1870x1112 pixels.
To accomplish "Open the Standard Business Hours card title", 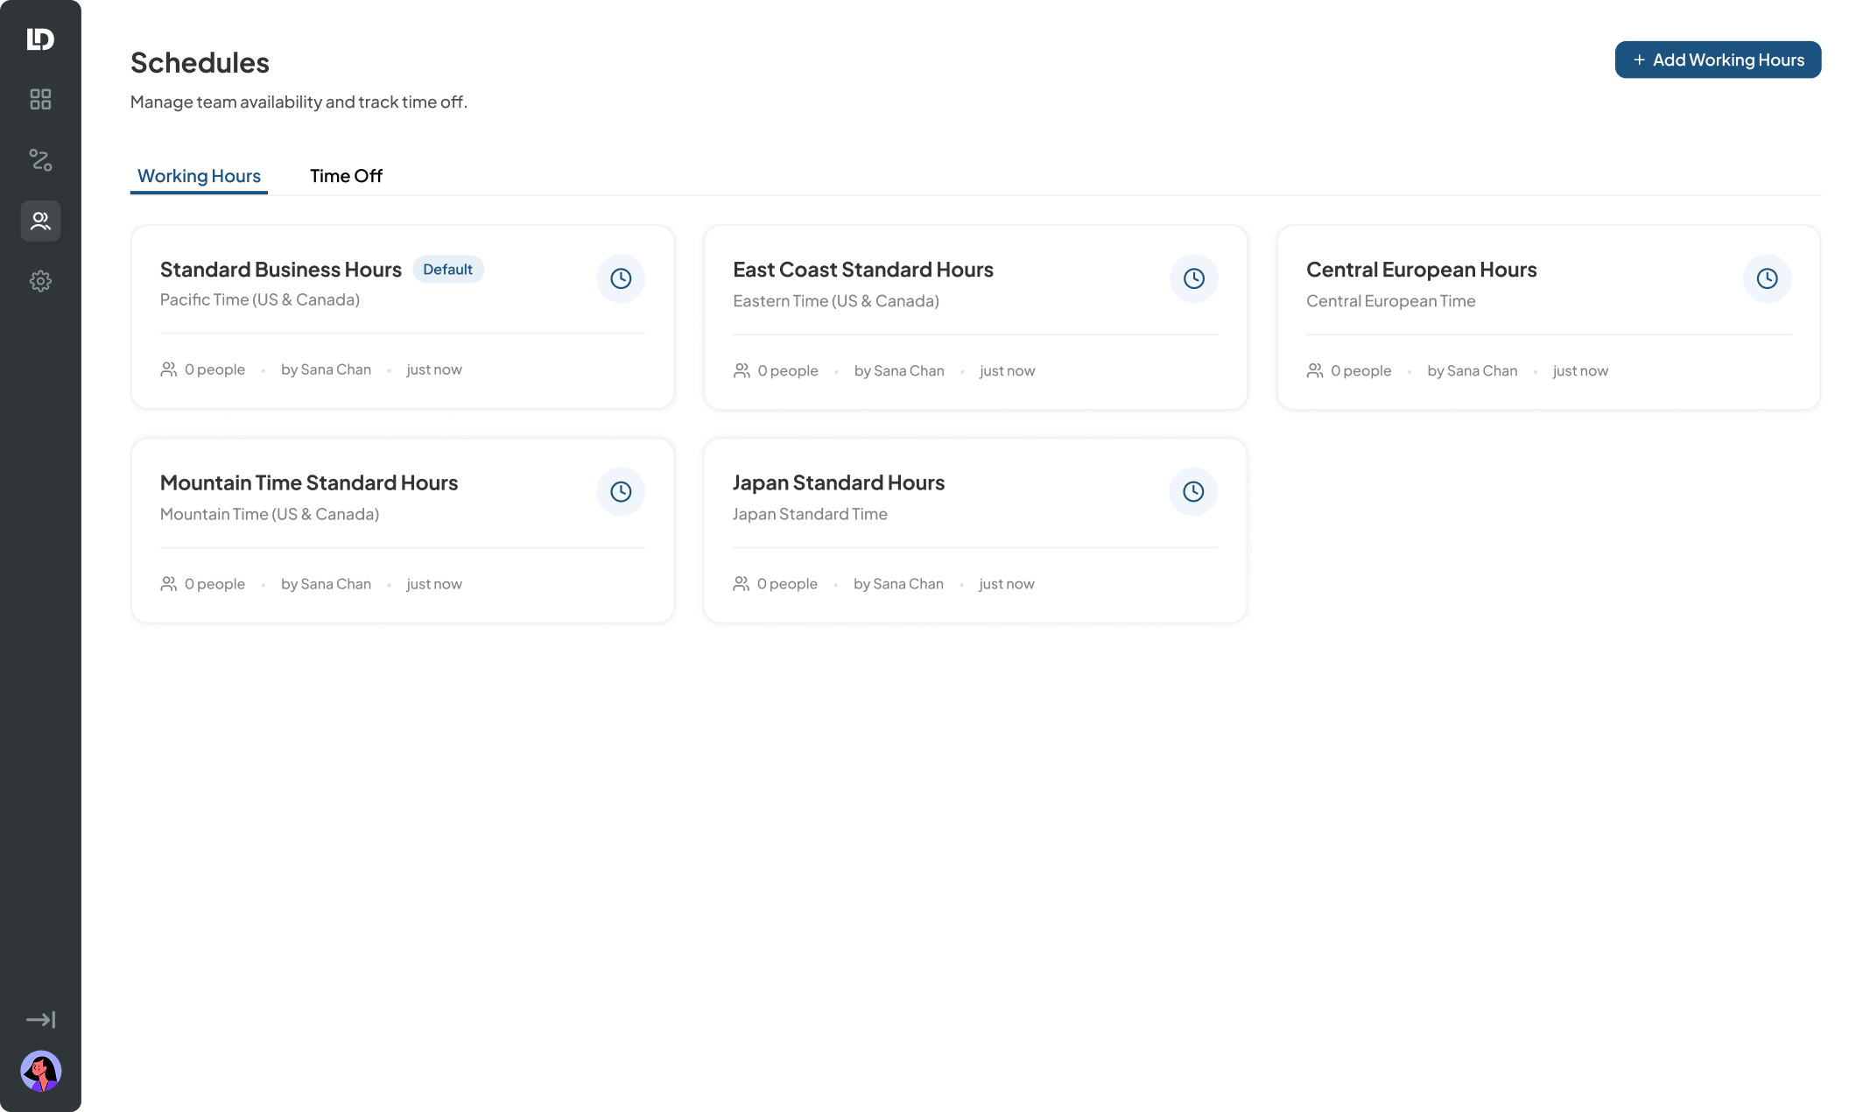I will (281, 270).
